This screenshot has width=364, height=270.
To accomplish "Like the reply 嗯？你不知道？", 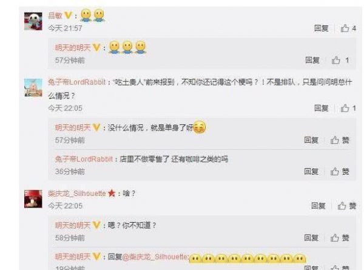I will point(340,238).
